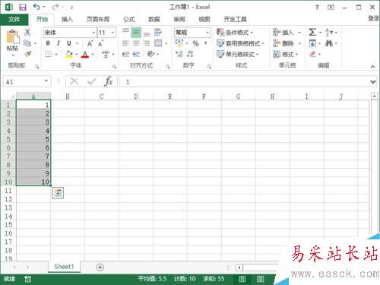This screenshot has width=380, height=285.
Task: Switch to the 页面布局 Page Layout tab
Action: (x=98, y=19)
